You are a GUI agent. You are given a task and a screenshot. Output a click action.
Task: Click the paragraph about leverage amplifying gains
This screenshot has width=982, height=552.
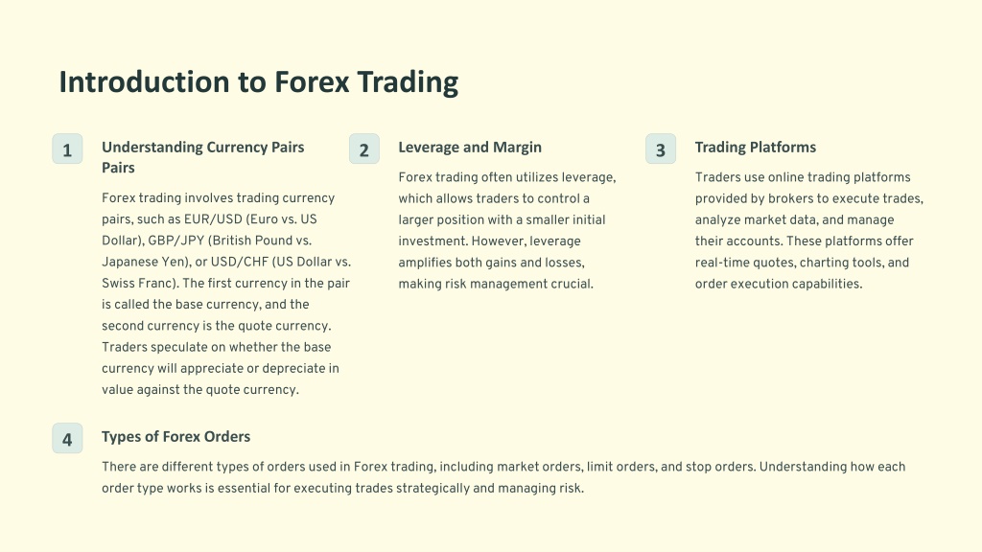[507, 230]
